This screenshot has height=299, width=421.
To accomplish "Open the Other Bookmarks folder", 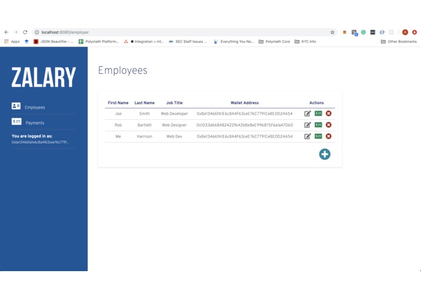I will tap(399, 42).
